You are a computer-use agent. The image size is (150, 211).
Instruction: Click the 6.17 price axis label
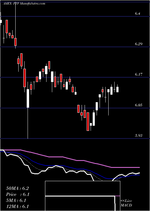pyautogui.click(x=139, y=74)
